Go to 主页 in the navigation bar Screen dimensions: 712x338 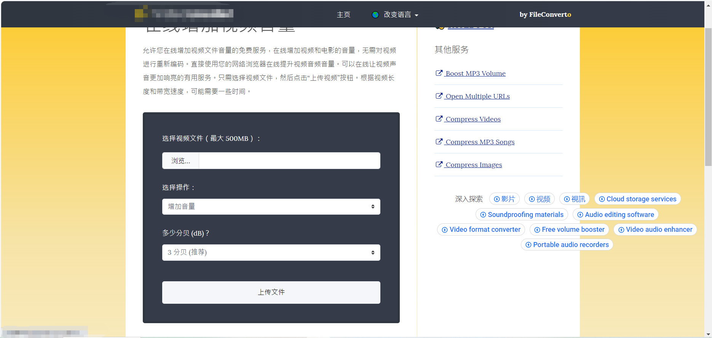click(x=343, y=15)
